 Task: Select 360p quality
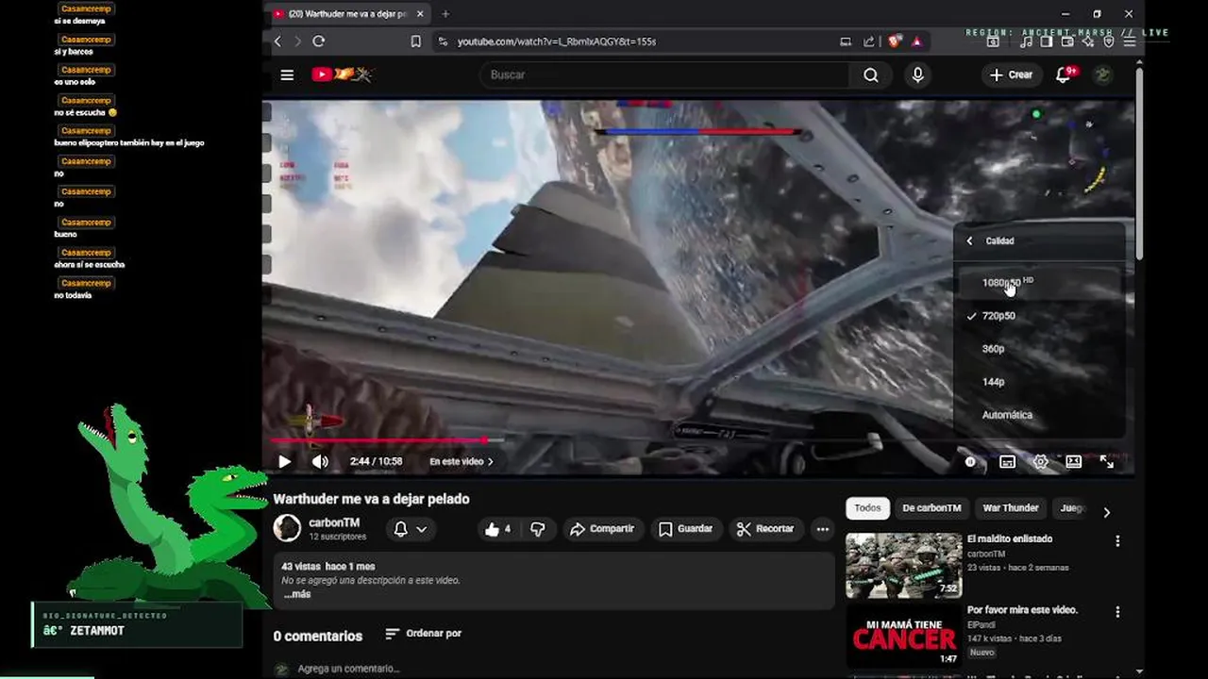pyautogui.click(x=1040, y=349)
